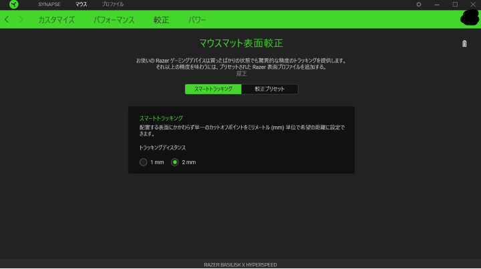Viewport: 481px width, 269px height.
Task: Select 1 mm tracking distance
Action: click(x=143, y=162)
